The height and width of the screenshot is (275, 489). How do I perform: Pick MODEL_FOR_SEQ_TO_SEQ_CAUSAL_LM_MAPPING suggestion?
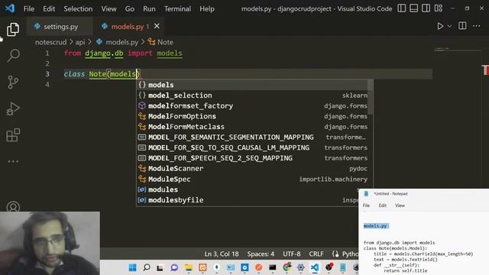coord(252,147)
